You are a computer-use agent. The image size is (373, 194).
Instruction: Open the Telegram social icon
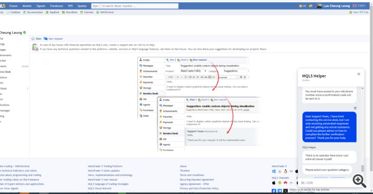click(x=280, y=191)
